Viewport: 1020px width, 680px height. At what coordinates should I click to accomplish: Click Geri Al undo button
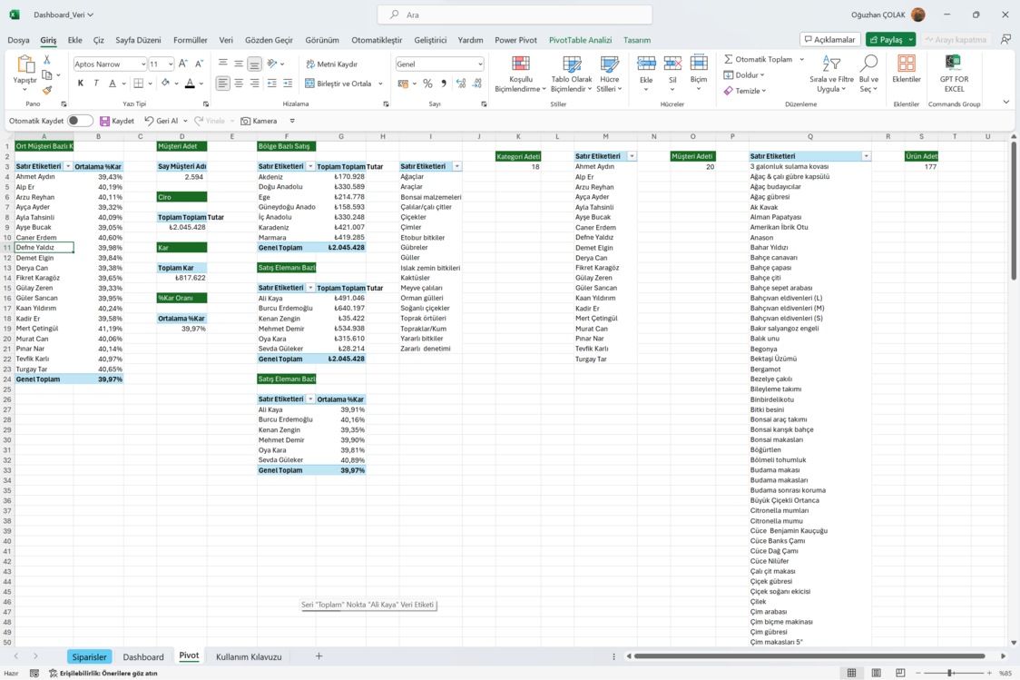162,121
